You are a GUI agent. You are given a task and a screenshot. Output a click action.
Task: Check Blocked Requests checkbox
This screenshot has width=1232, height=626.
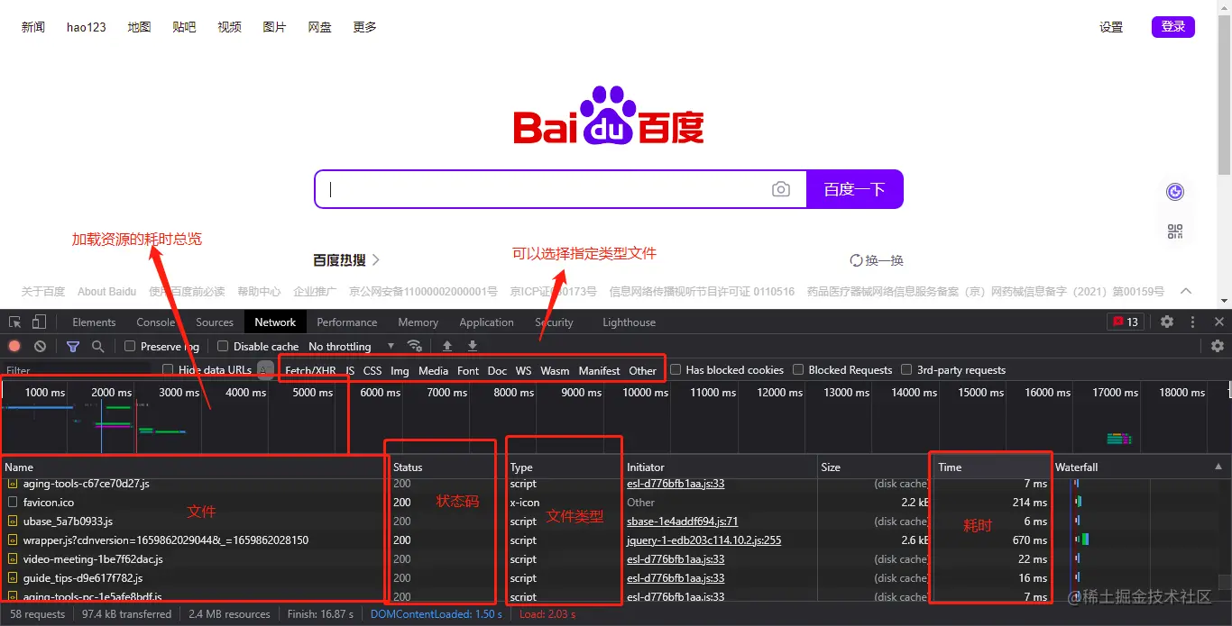click(x=798, y=369)
